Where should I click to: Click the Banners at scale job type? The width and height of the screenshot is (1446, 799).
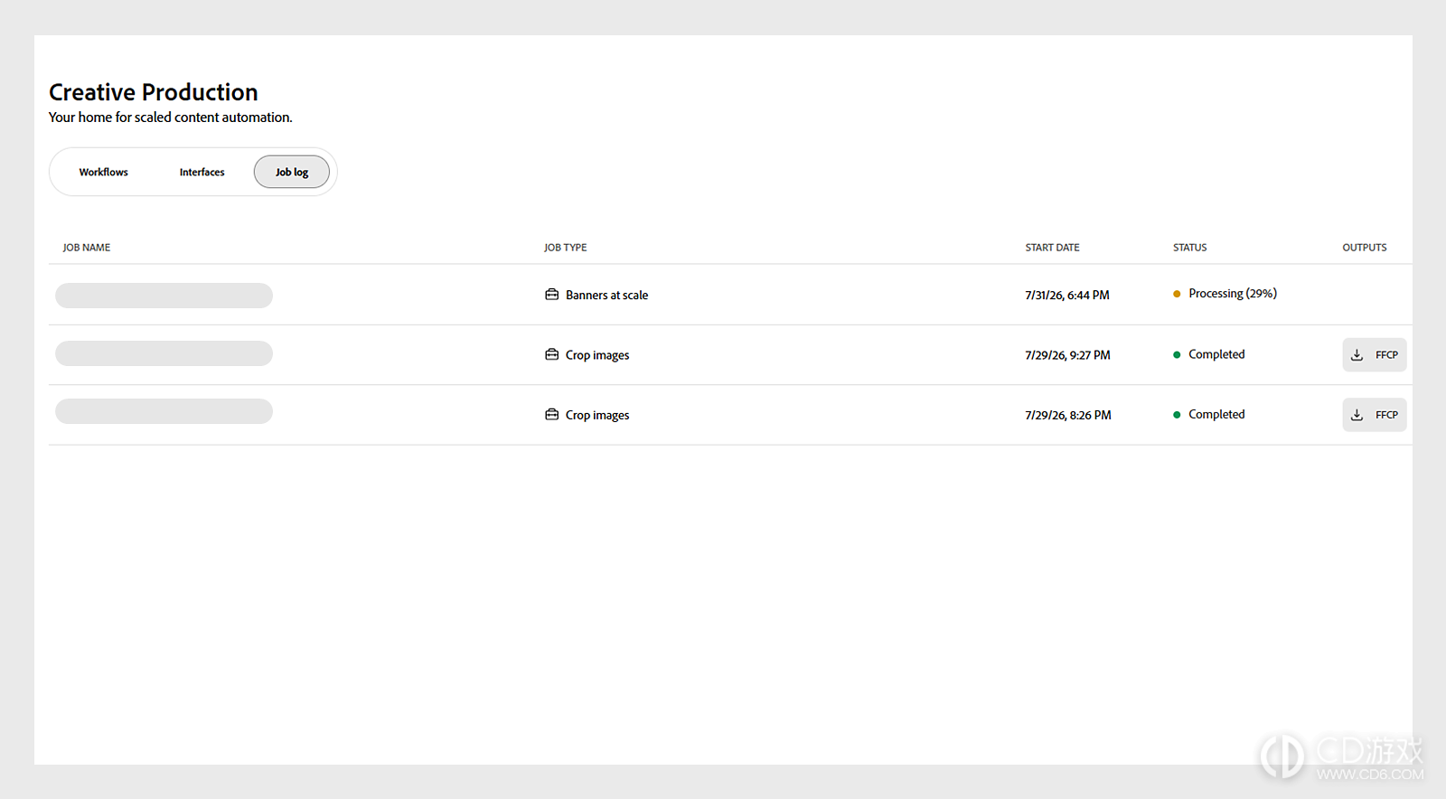(x=606, y=295)
